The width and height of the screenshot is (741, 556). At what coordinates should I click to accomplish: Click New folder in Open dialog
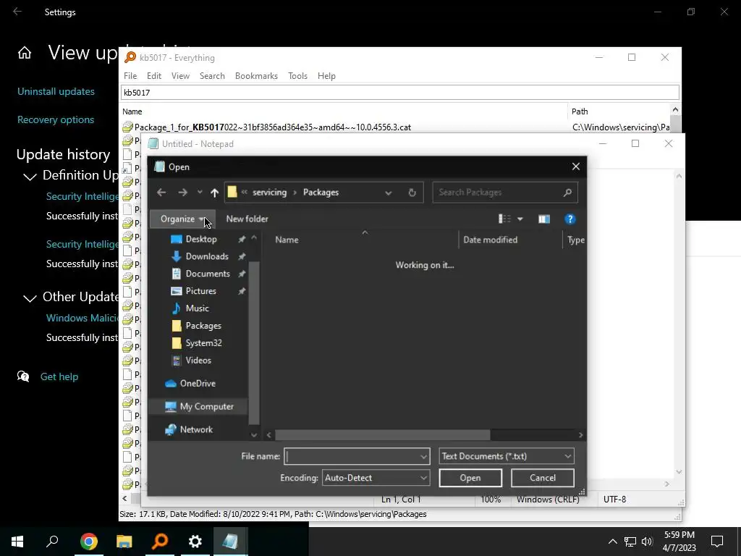click(247, 219)
